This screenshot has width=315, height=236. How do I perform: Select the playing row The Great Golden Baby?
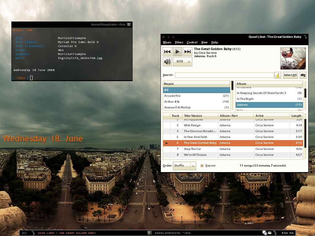coord(233,143)
